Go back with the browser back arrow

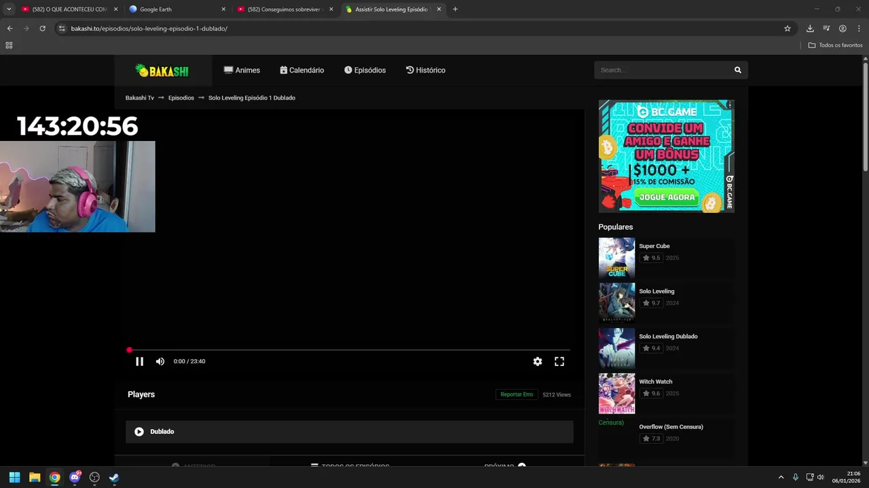[x=10, y=28]
